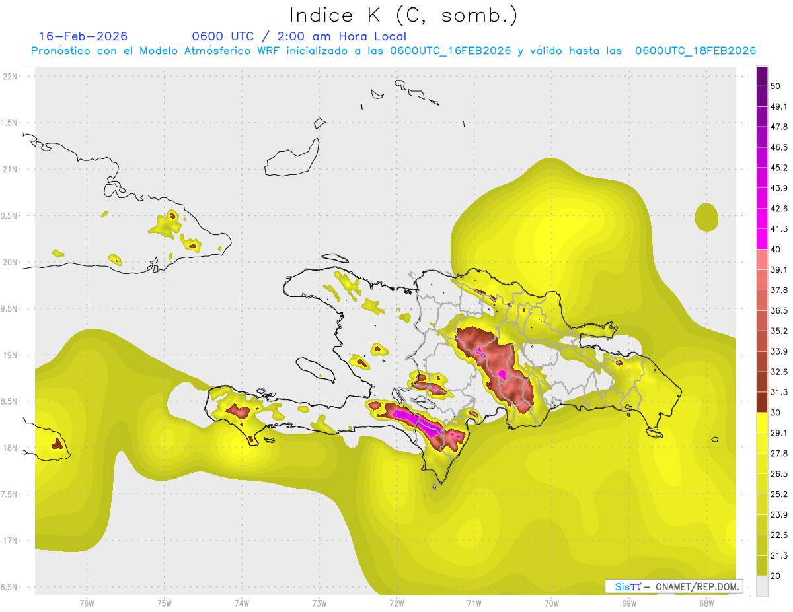Click the "47.8" colorbar value

[779, 127]
